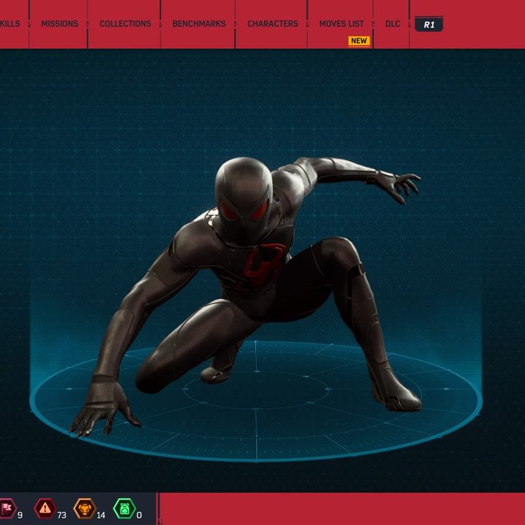This screenshot has height=525, width=525.
Task: Click the R1 next-tab button
Action: 429,25
